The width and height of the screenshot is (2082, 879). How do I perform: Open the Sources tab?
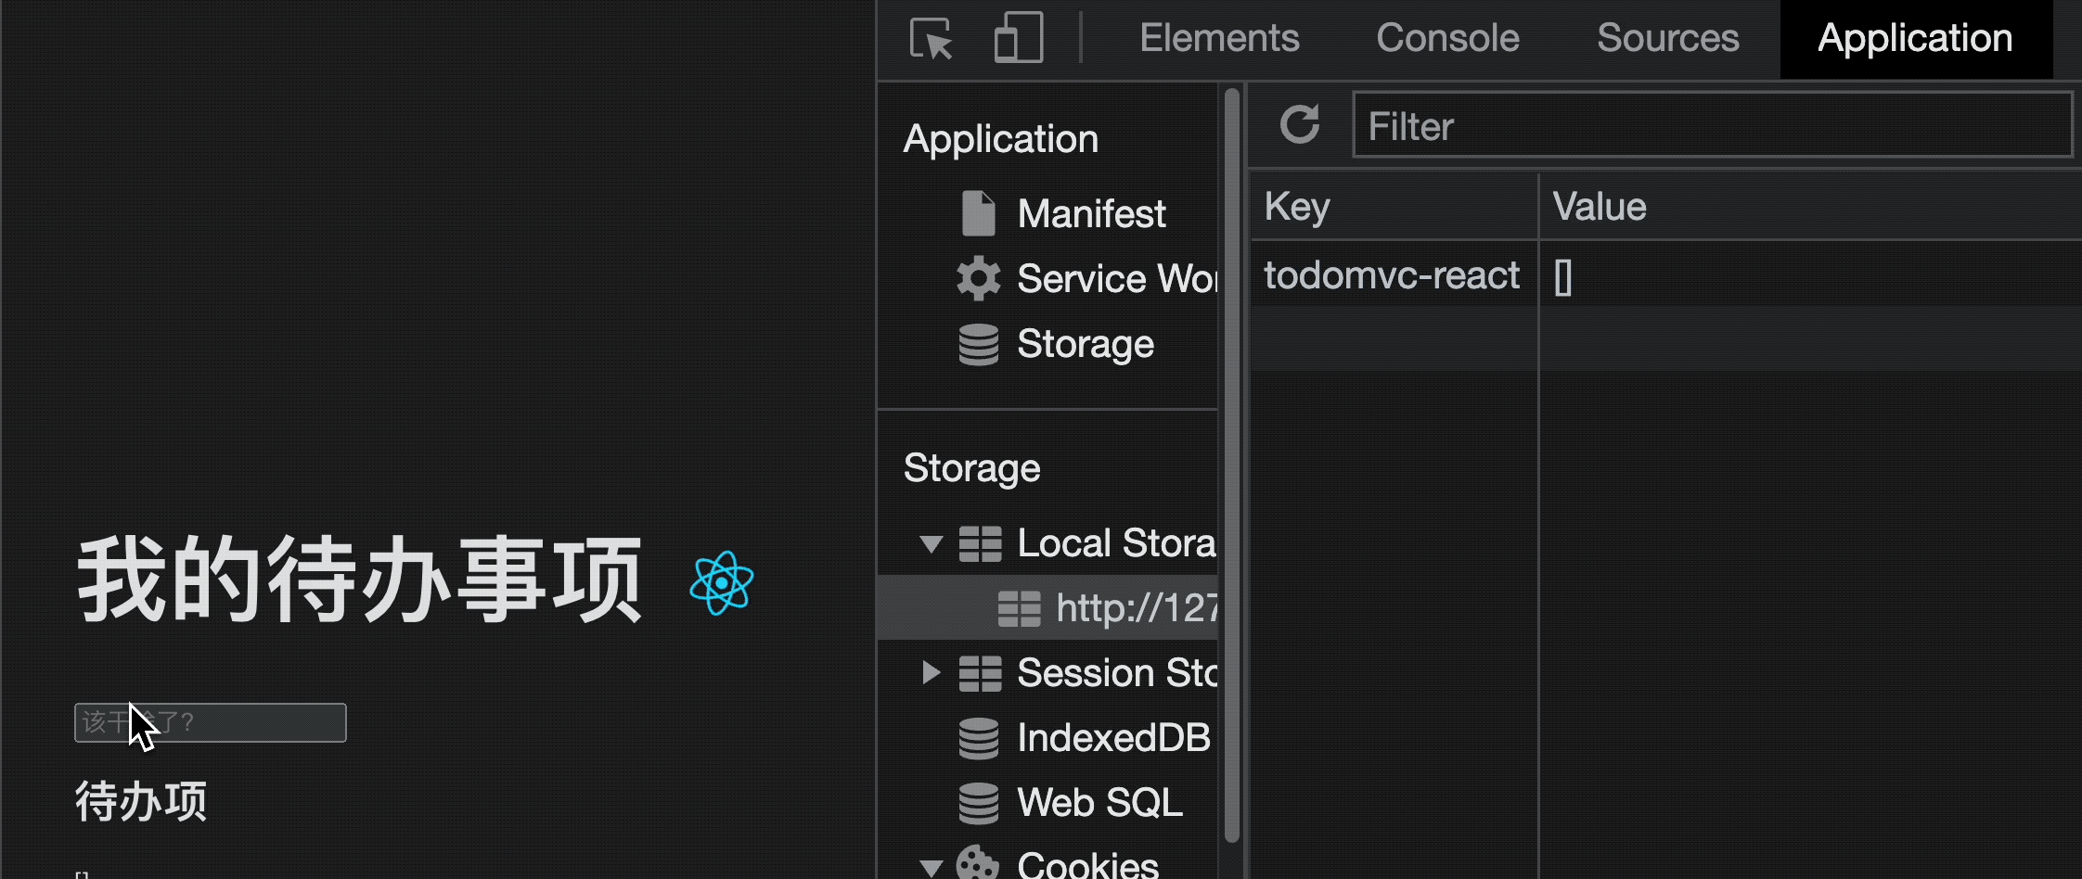(1667, 38)
